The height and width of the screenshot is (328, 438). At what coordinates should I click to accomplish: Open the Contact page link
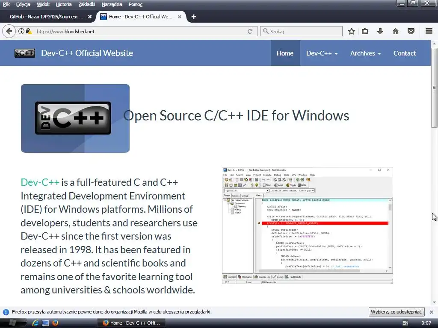pos(405,53)
